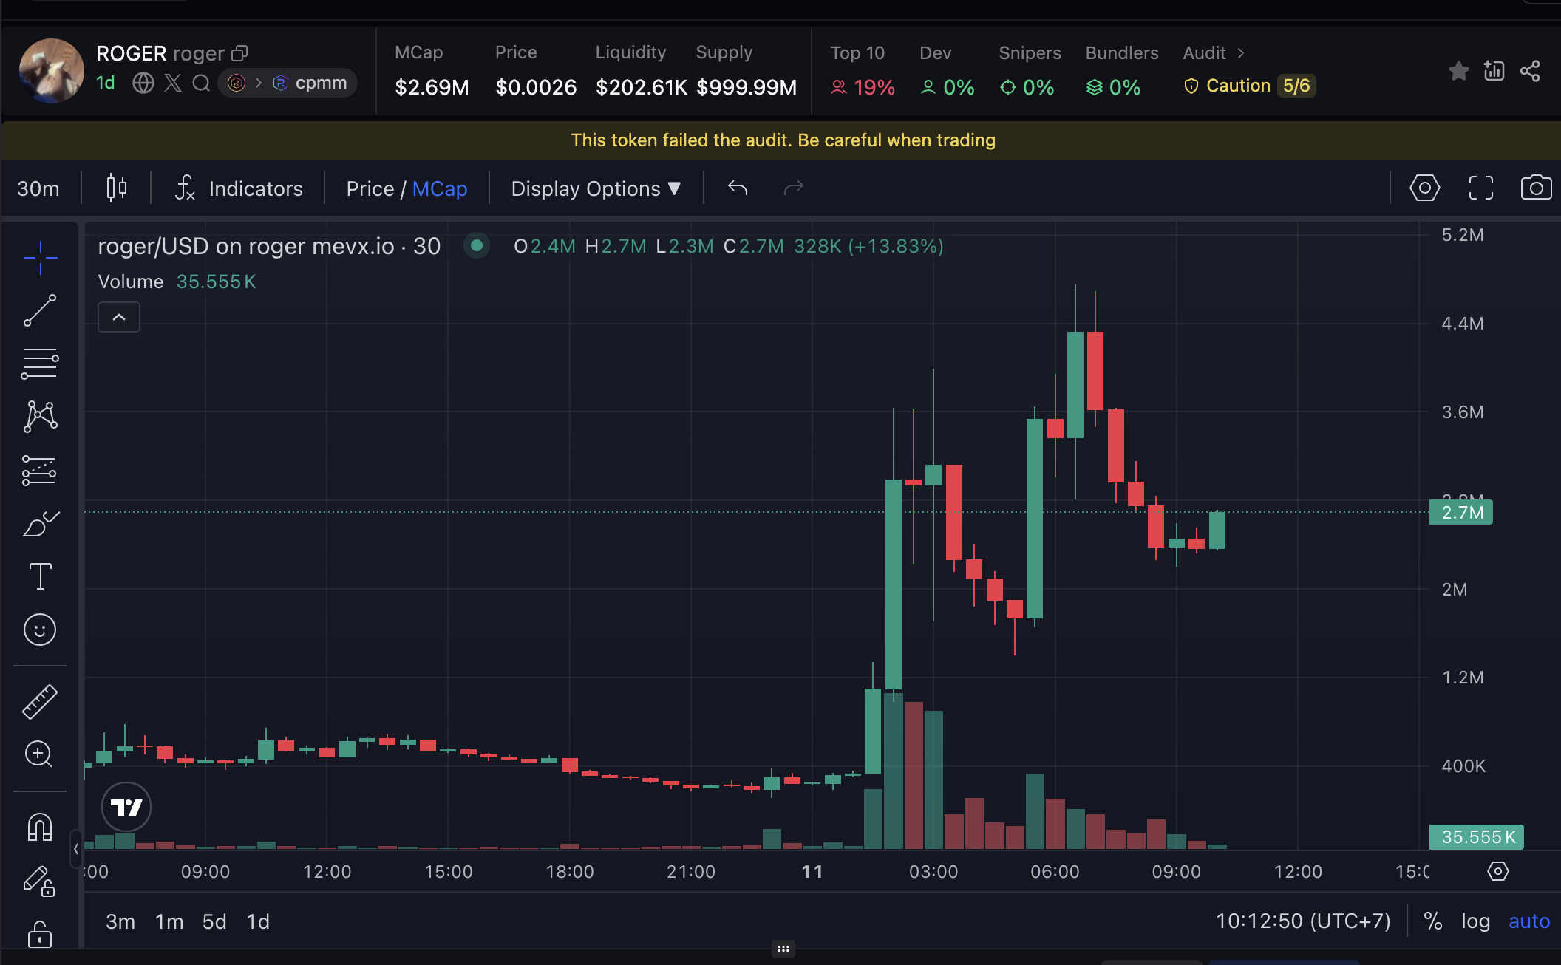
Task: Activate the zoom in tool
Action: [38, 754]
